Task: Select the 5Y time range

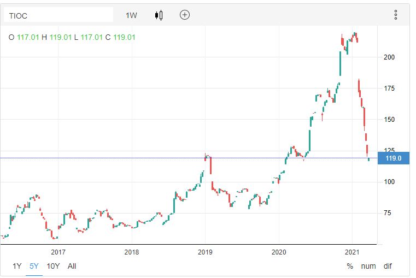Action: [34, 266]
